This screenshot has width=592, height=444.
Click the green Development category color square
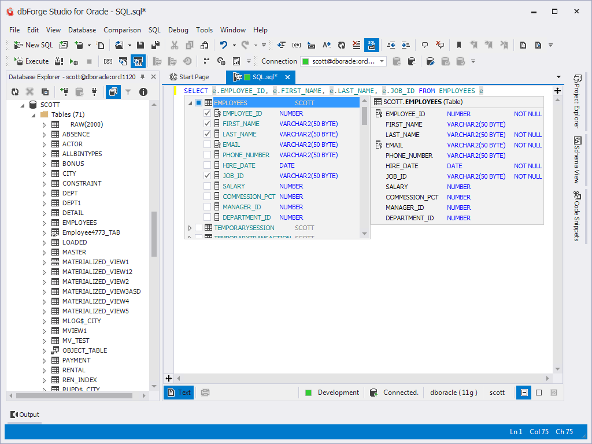309,393
